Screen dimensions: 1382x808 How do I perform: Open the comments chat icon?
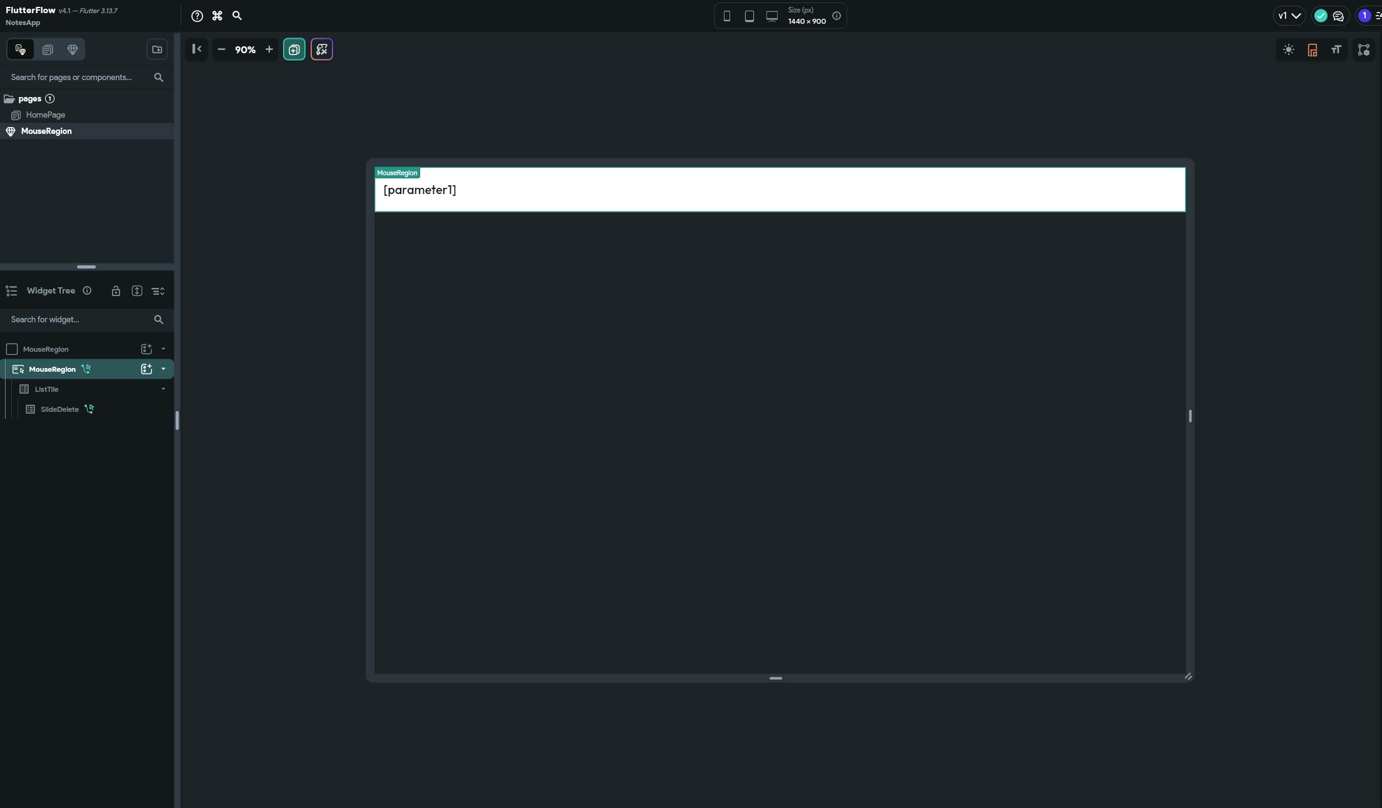pos(1339,16)
